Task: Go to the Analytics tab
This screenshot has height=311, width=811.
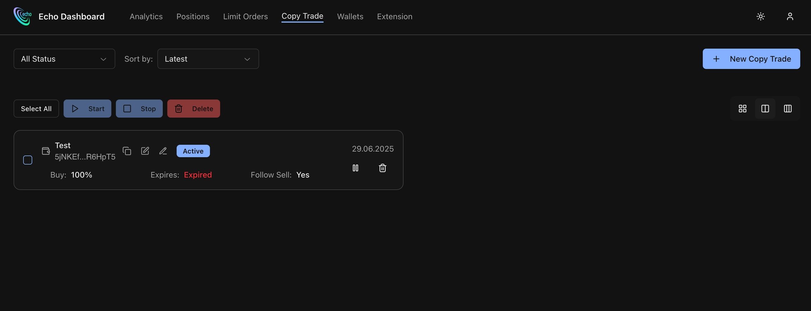Action: (146, 17)
